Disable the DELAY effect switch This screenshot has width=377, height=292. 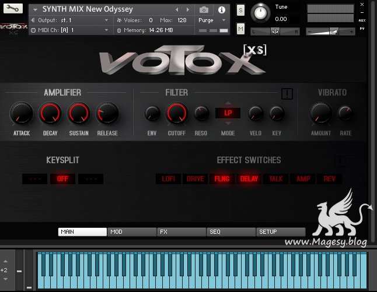click(249, 179)
